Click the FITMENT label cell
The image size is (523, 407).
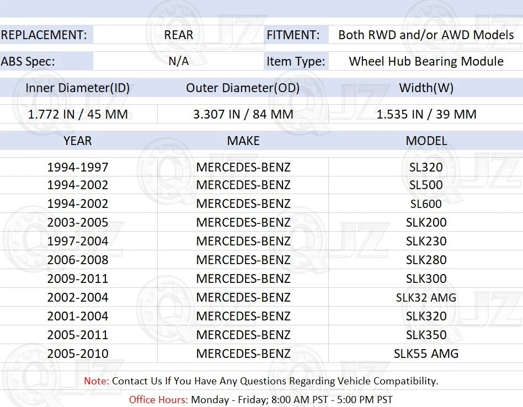pos(295,34)
